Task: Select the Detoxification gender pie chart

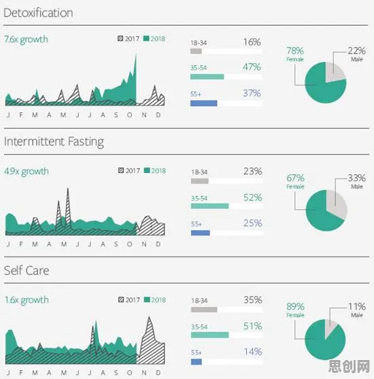Action: click(x=326, y=82)
